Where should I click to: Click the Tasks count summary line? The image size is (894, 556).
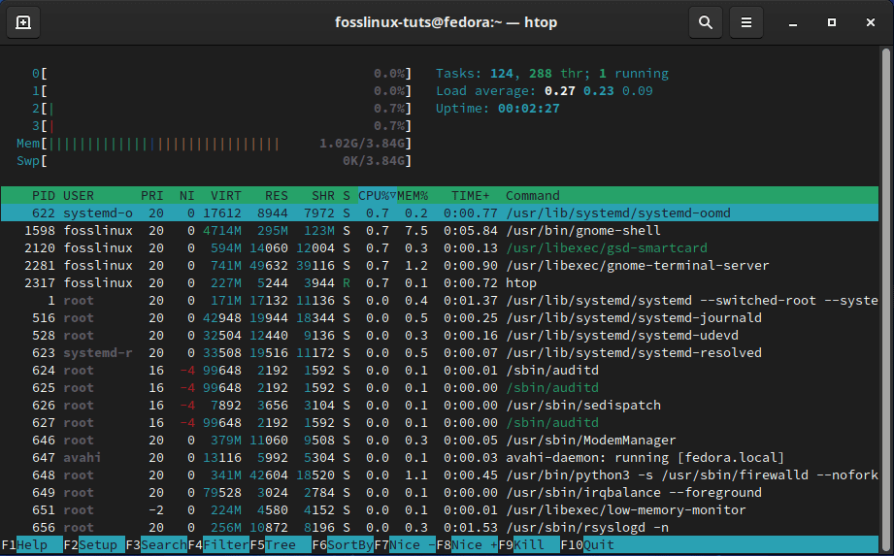[552, 74]
